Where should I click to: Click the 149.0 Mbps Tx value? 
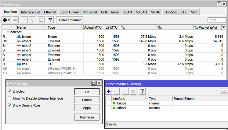[x=147, y=41]
